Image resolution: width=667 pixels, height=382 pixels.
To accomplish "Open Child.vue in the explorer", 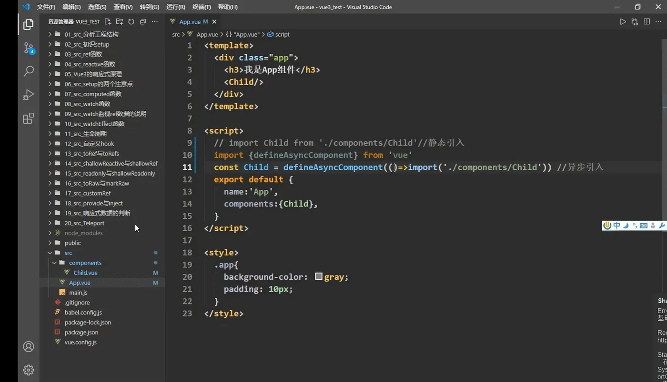I will click(x=102, y=273).
